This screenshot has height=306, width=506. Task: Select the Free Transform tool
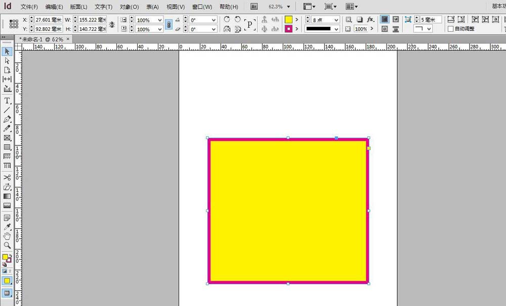(x=7, y=187)
